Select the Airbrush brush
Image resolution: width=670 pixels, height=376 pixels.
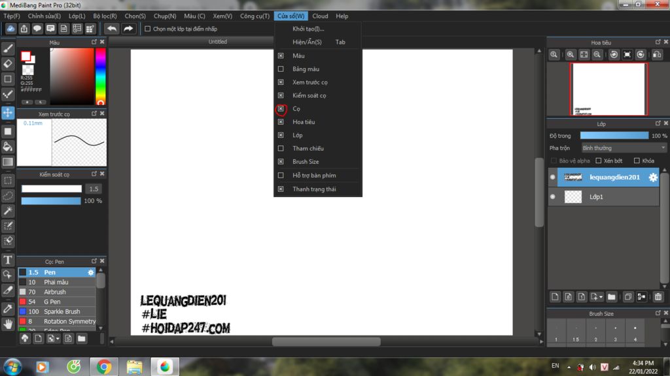tap(57, 292)
